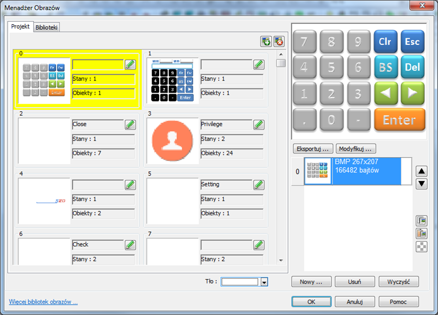Click the image list scrollbar thumb
The image size is (438, 315).
[x=281, y=63]
